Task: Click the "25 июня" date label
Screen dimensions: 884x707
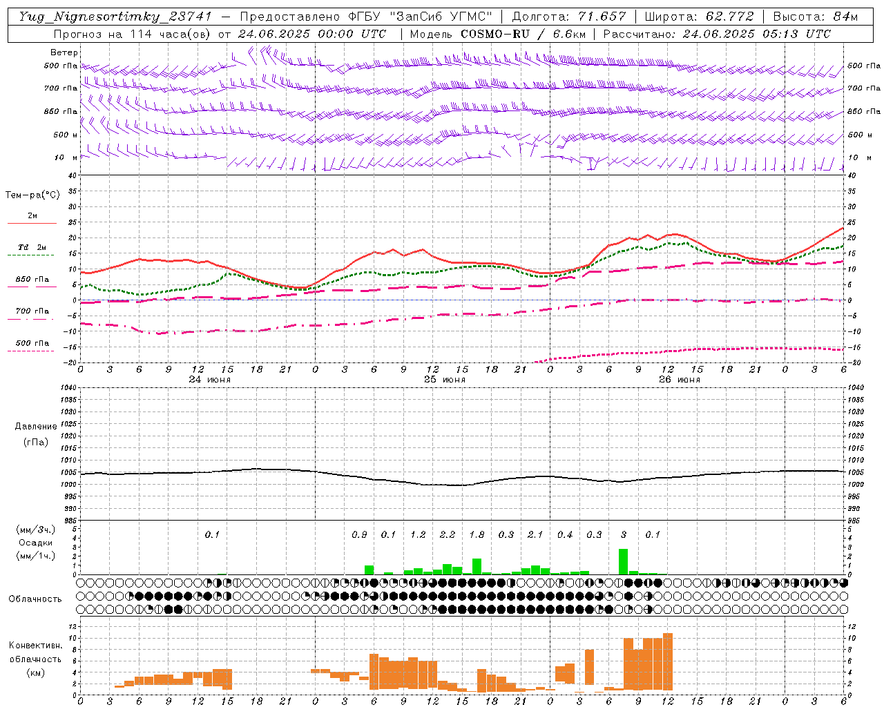Action: (444, 380)
